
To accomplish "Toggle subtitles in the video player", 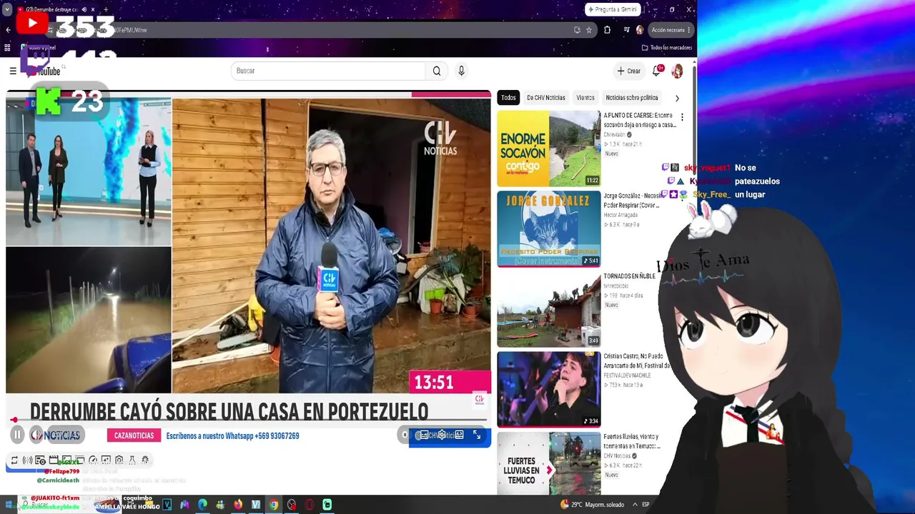I will point(424,435).
